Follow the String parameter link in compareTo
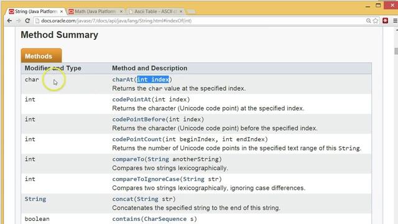Viewport: 398px width, 224px height. 158,159
